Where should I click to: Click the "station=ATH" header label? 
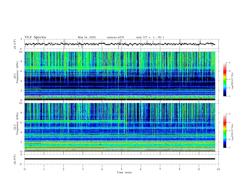[x=115, y=37]
